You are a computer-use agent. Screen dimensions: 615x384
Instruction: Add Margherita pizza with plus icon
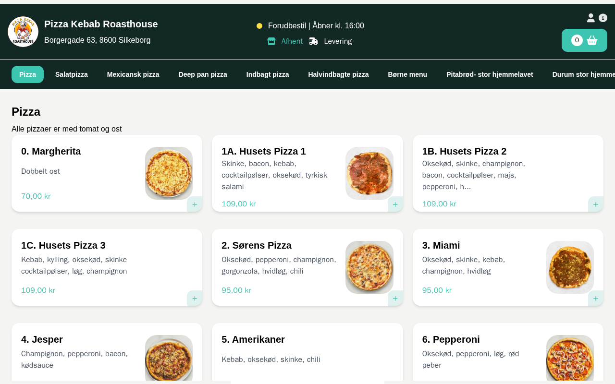coord(195,204)
